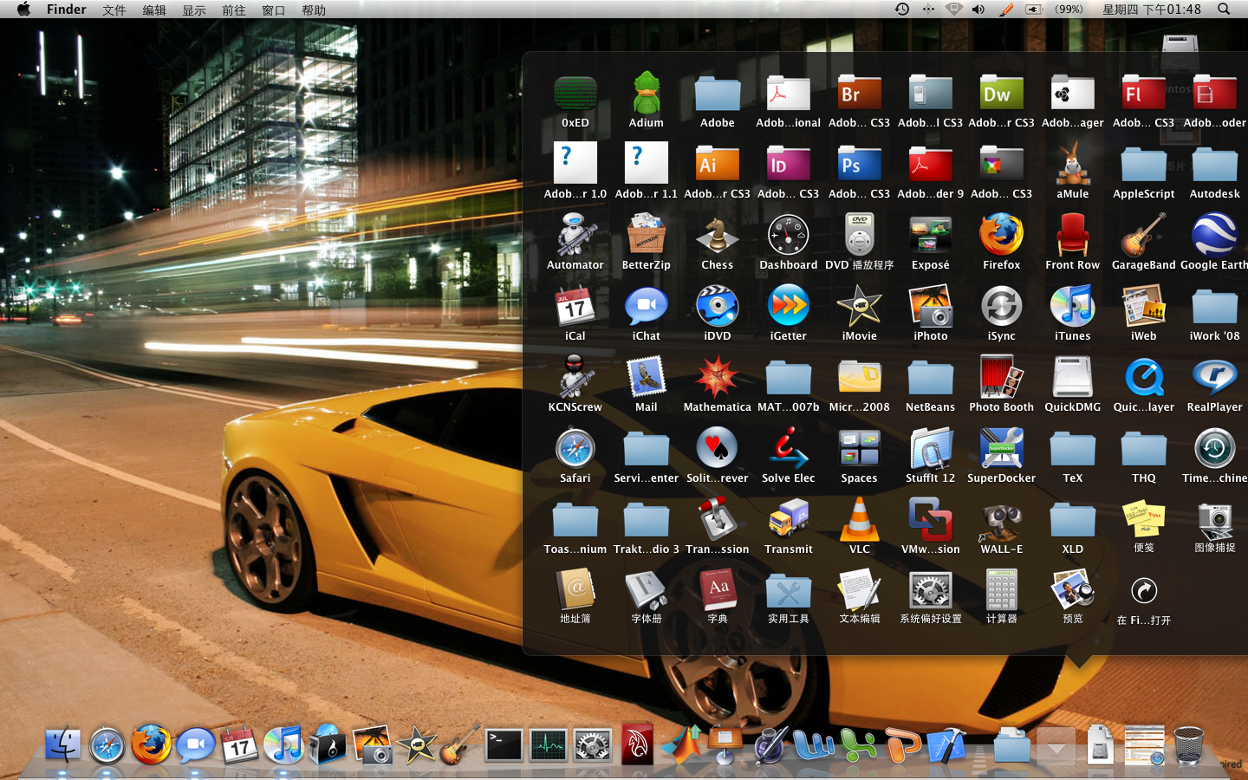Open the volume control in the menu bar
Image resolution: width=1248 pixels, height=780 pixels.
coord(978,10)
